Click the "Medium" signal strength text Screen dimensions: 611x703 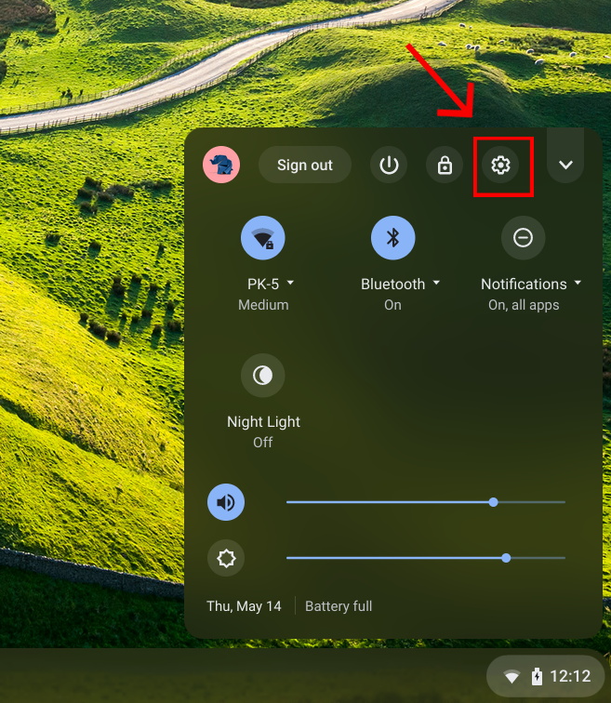pos(263,305)
